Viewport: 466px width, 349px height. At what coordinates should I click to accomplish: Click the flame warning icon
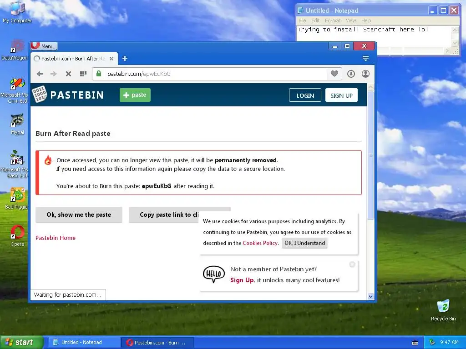(48, 160)
